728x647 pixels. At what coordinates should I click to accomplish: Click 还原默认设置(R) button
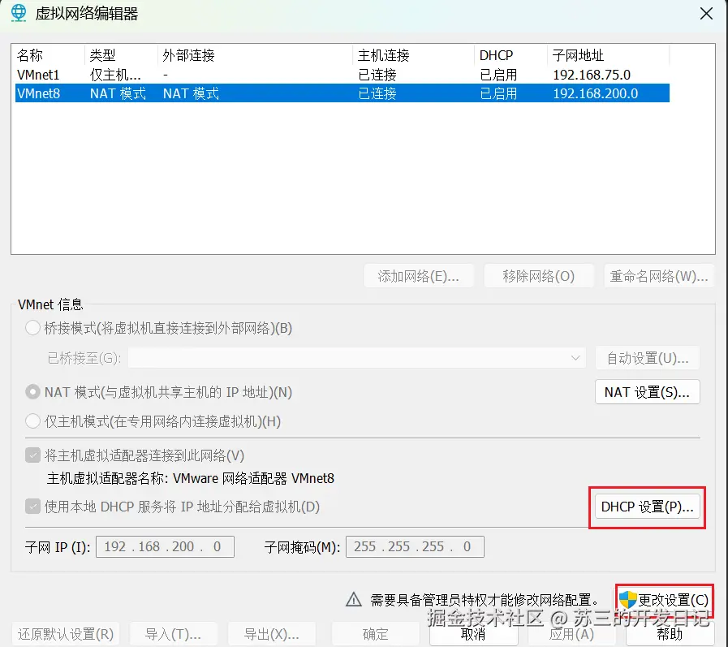(x=66, y=634)
